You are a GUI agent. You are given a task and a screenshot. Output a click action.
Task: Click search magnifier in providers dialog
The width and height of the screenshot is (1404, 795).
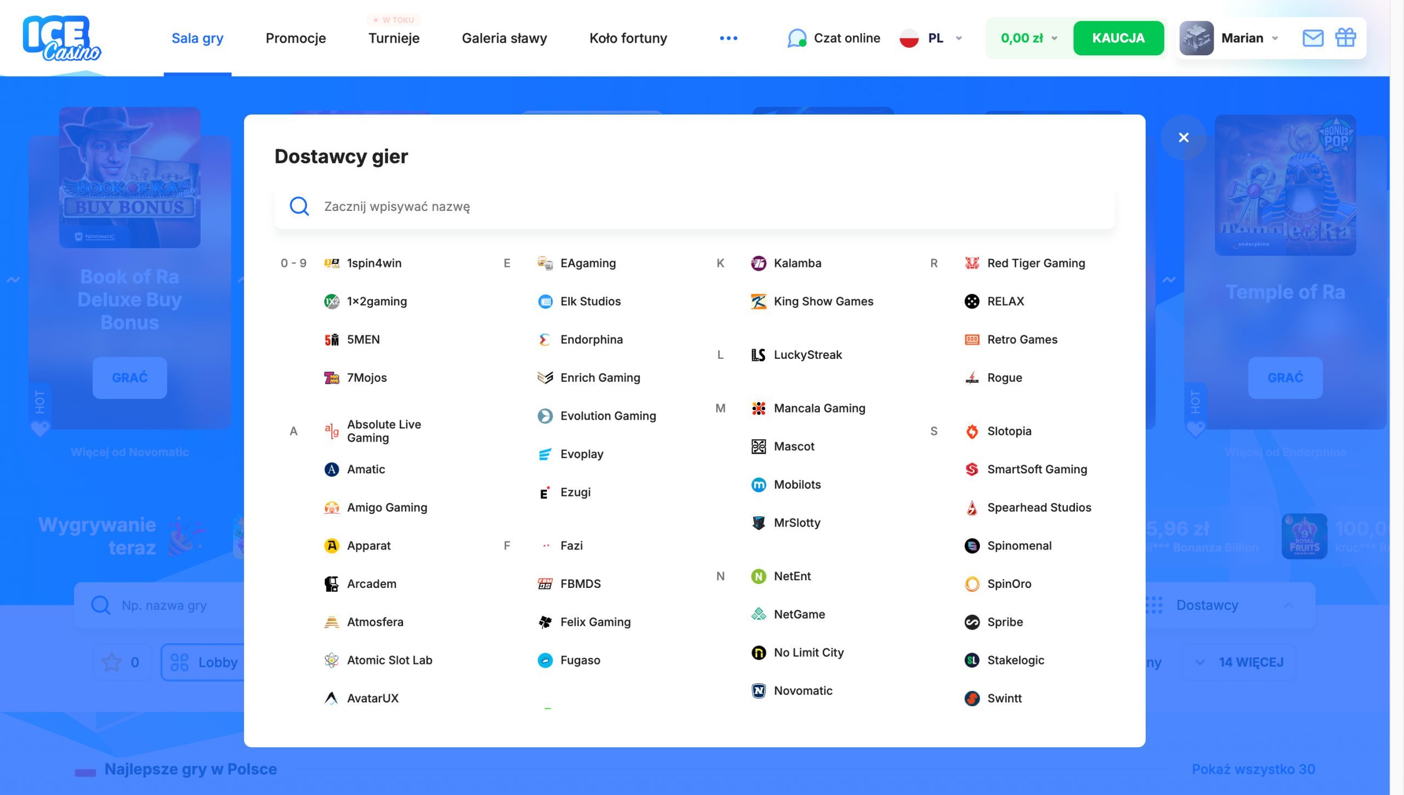[x=299, y=207]
